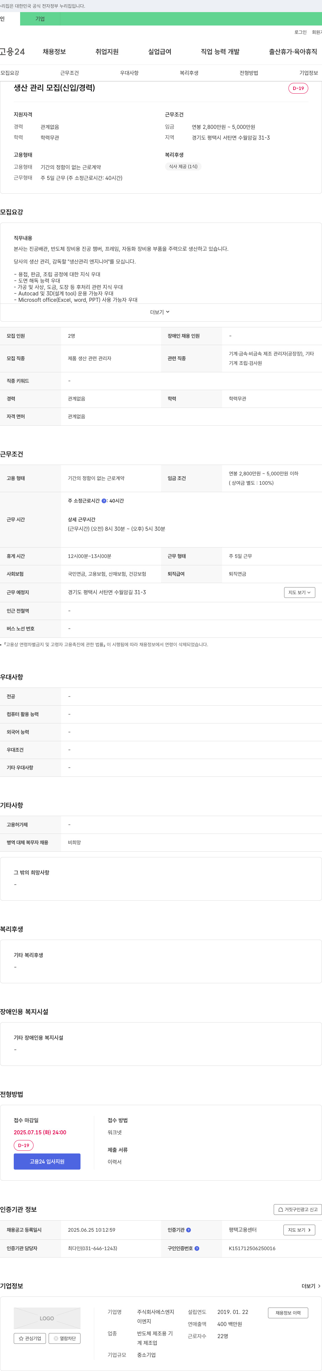The height and width of the screenshot is (1371, 322).
Task: Select the registration date 2025.06.25 10:12:59
Action: (x=91, y=1230)
